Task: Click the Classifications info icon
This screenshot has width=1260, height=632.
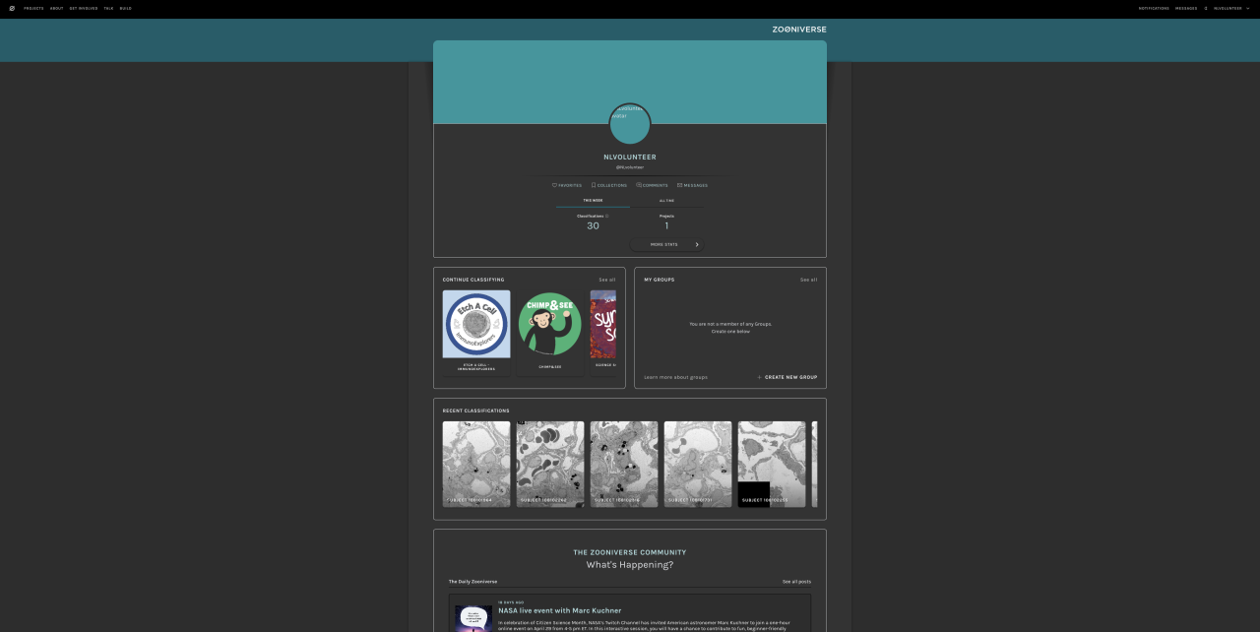Action: 606,216
